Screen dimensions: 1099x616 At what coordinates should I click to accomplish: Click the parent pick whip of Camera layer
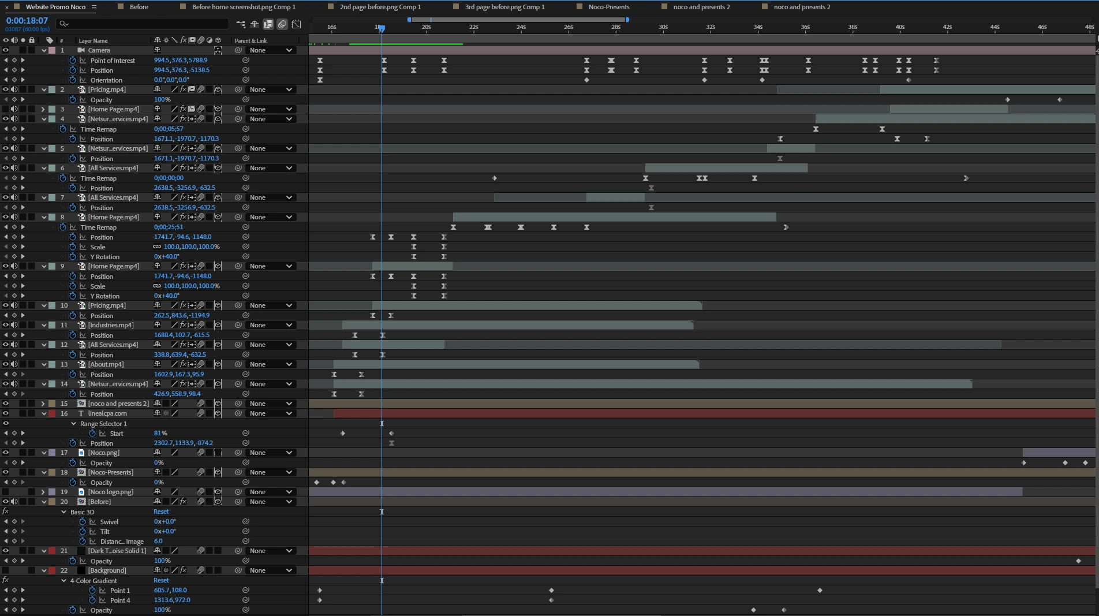coord(238,50)
